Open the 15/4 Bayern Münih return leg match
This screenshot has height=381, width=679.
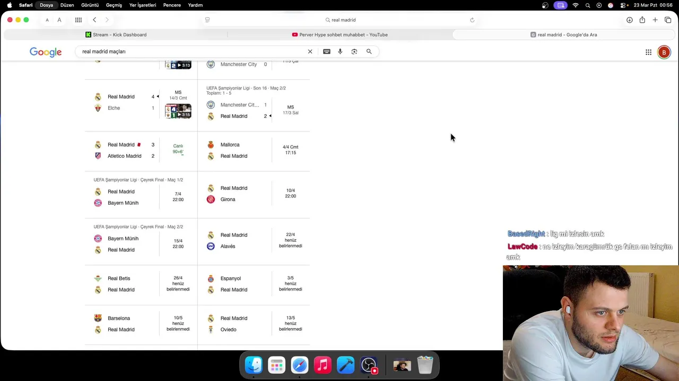pyautogui.click(x=141, y=241)
